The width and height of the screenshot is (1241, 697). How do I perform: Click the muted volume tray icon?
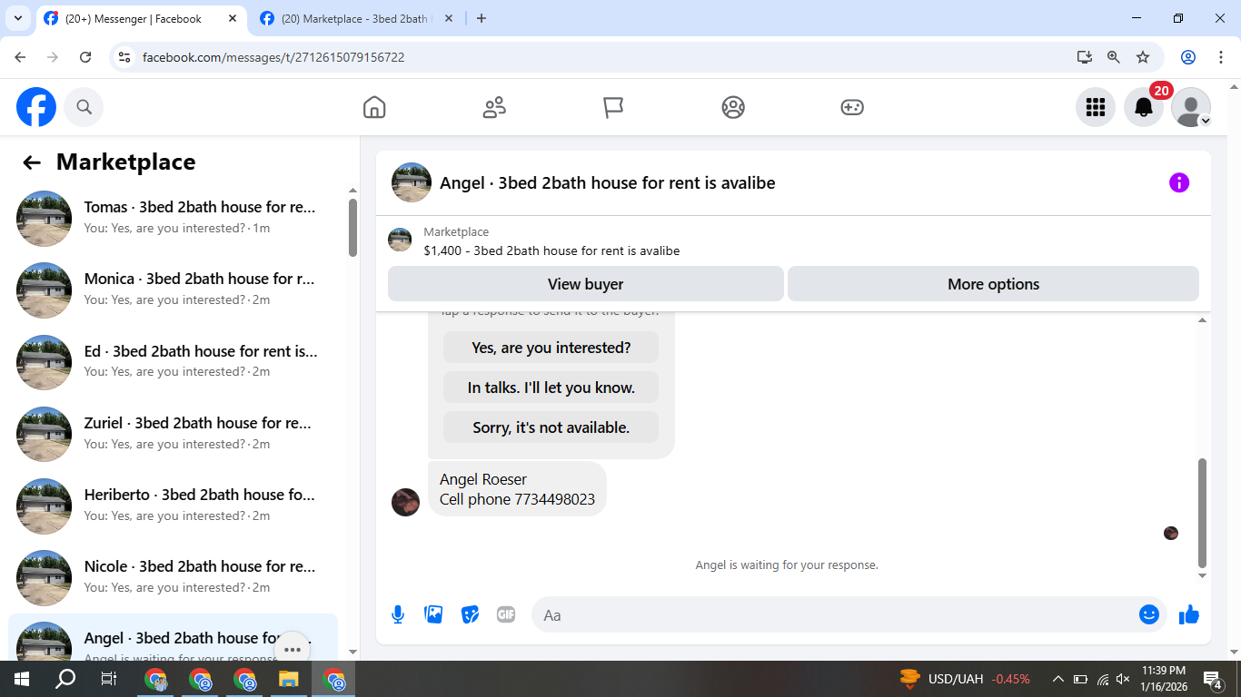(x=1124, y=679)
